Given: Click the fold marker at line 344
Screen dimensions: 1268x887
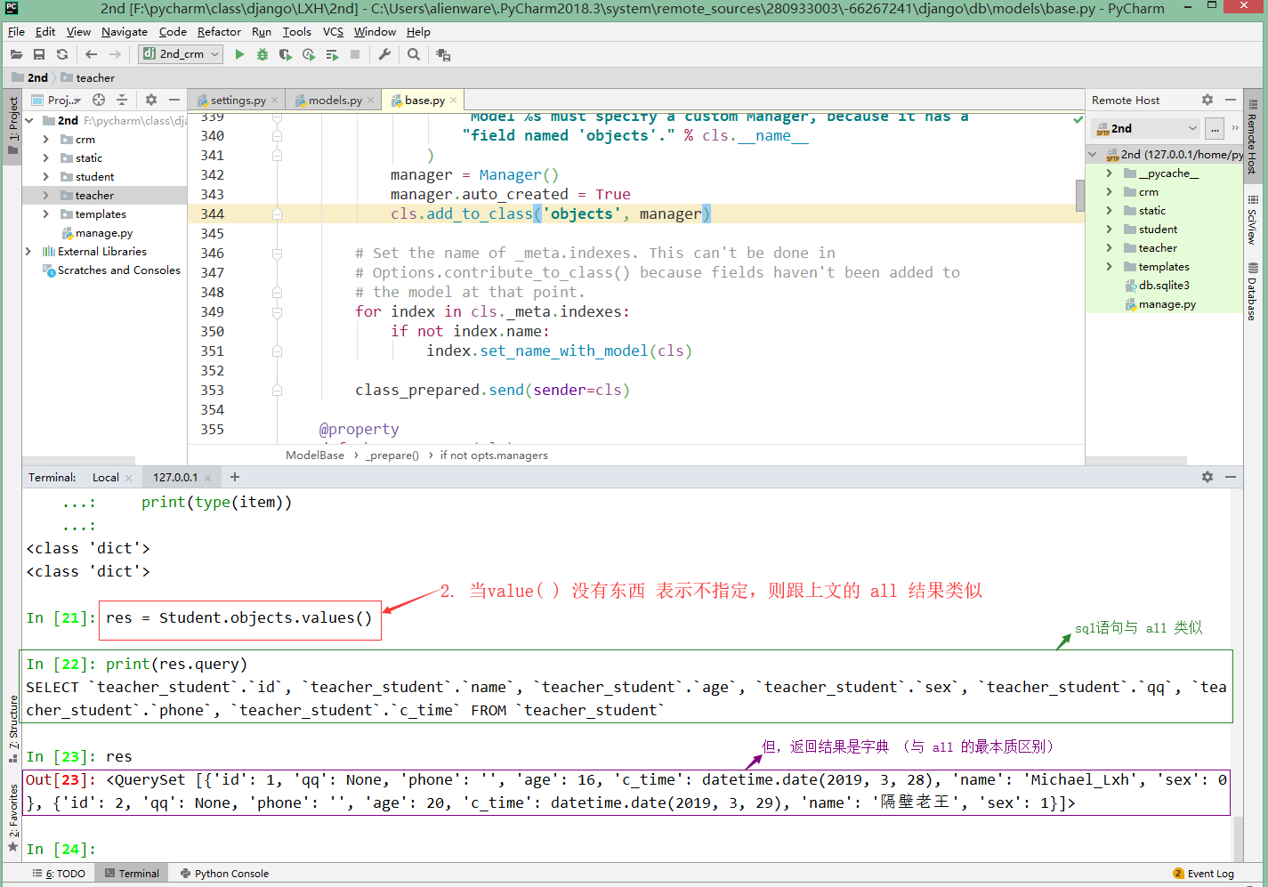Looking at the screenshot, I should pyautogui.click(x=277, y=214).
